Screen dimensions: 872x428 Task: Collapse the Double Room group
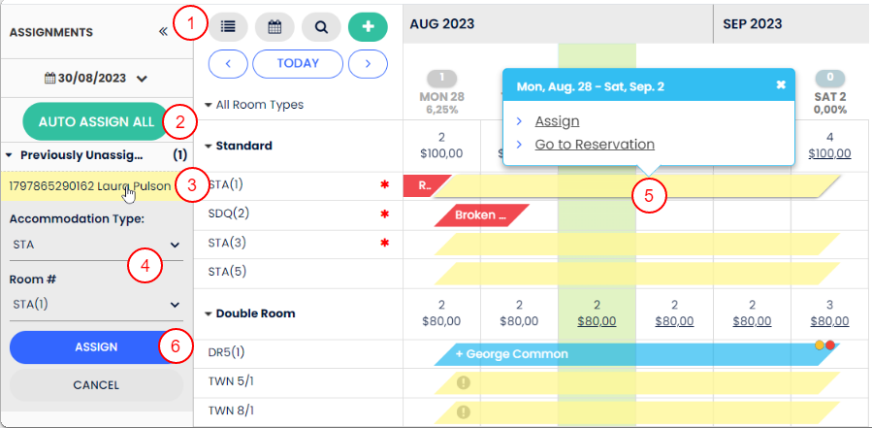pyautogui.click(x=210, y=314)
